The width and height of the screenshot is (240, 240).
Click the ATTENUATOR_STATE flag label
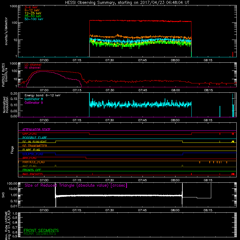tap(36, 130)
